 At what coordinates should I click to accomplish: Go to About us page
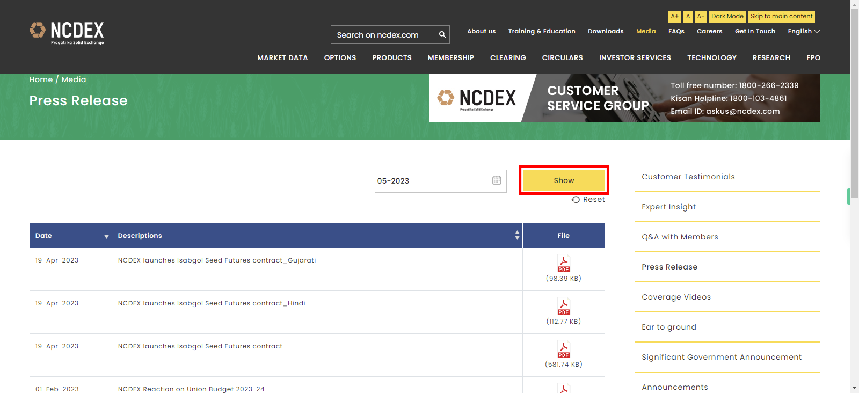click(x=482, y=31)
